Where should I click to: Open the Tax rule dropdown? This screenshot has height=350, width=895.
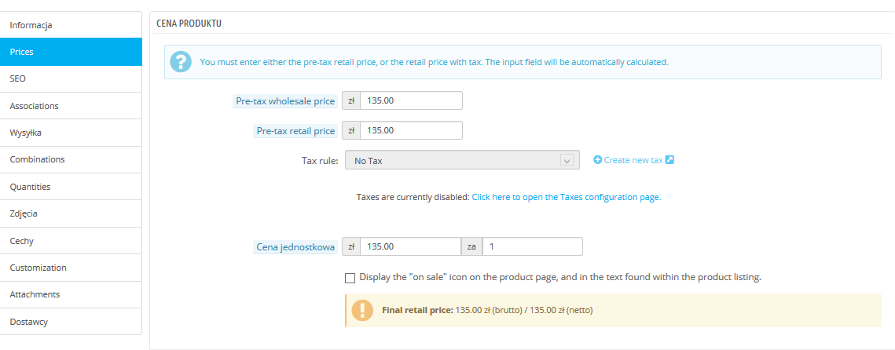460,160
